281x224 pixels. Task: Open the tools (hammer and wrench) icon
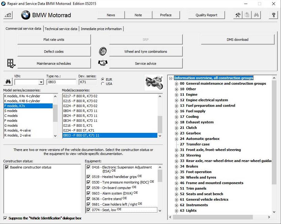tap(238, 15)
